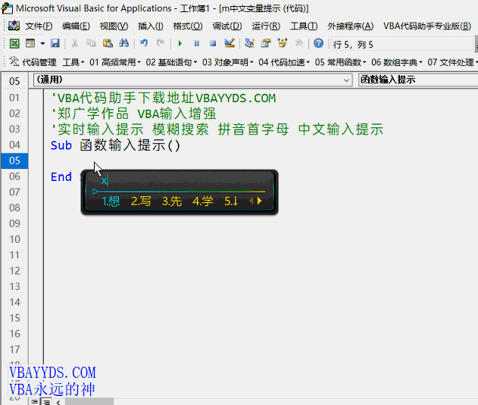Expand the 04 代码加速 dropdown

click(284, 62)
